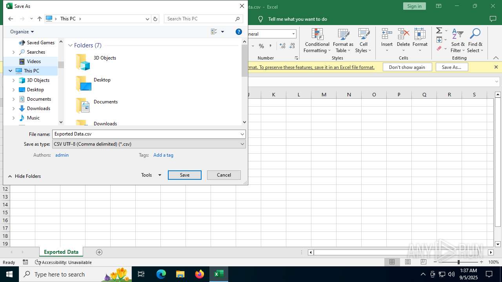
Task: Open the dialog Help question mark icon
Action: pos(239,32)
